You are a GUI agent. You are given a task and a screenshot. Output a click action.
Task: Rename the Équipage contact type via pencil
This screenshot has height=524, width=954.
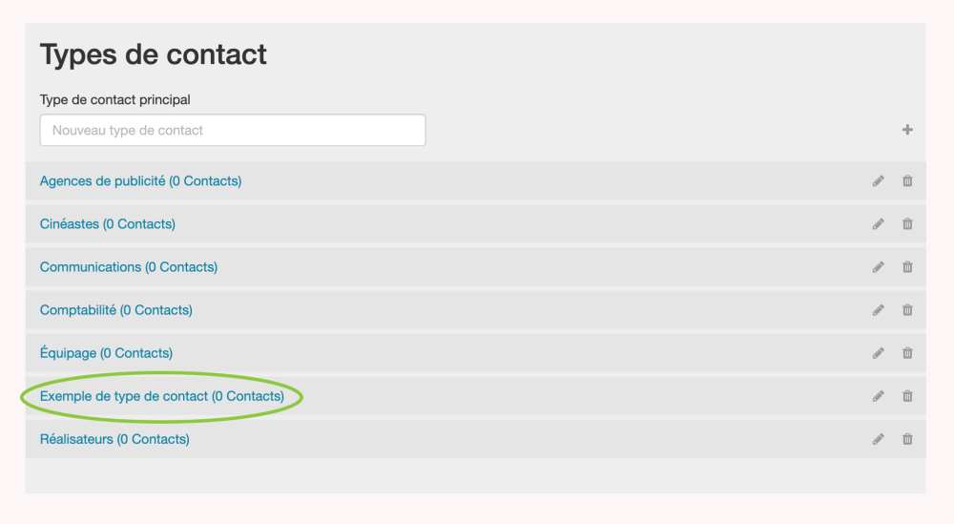tap(879, 353)
